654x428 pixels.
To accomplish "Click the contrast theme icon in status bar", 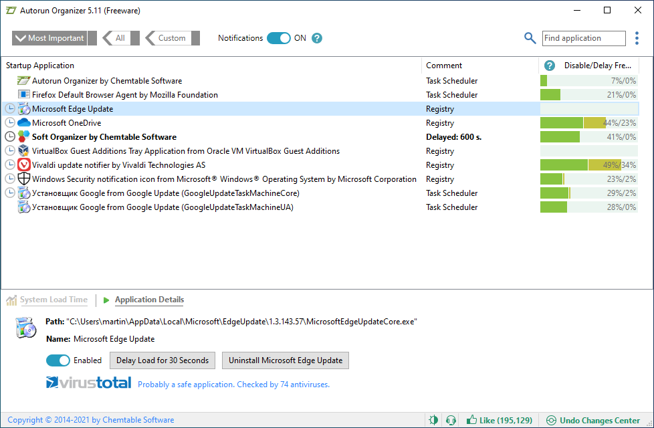I will click(x=433, y=420).
